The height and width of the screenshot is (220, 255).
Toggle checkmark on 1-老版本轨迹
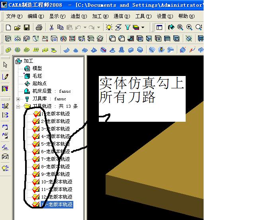[x=37, y=114]
